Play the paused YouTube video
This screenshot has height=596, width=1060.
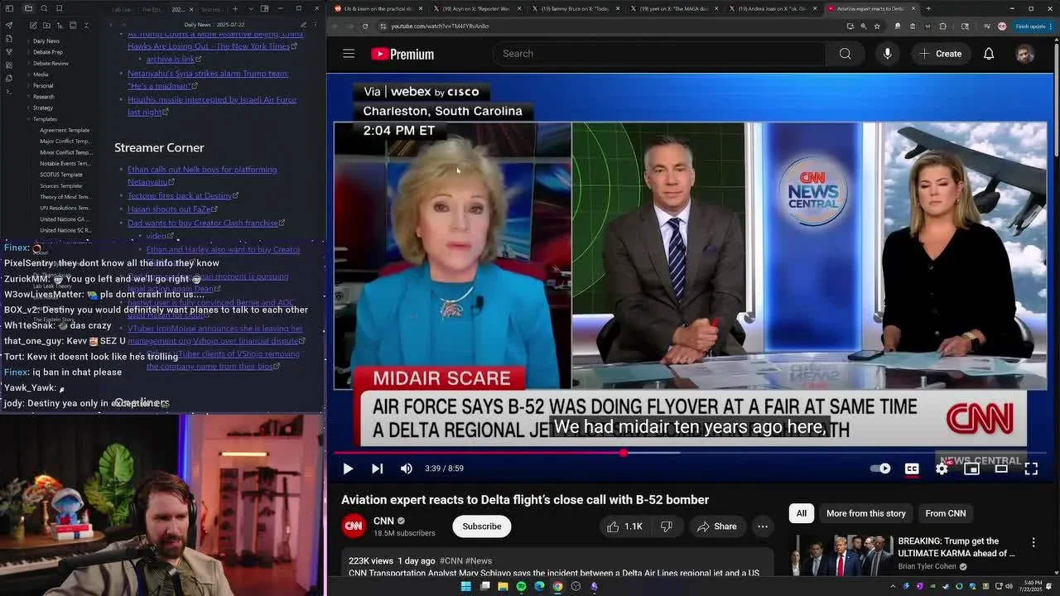click(x=348, y=469)
